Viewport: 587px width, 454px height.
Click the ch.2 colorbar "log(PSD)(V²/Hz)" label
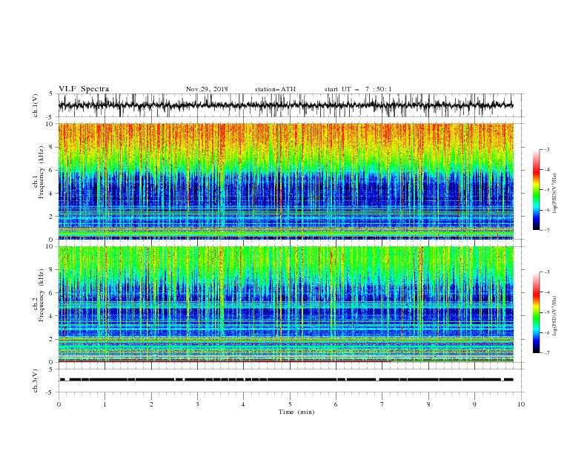tap(555, 315)
